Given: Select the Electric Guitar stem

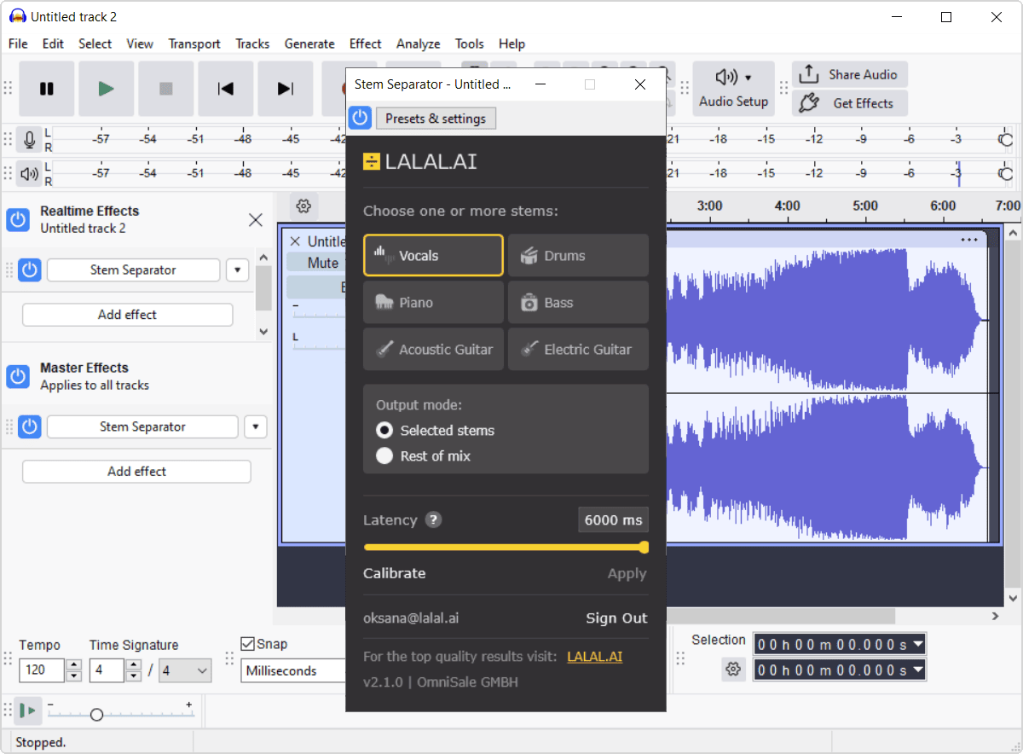Looking at the screenshot, I should [578, 350].
